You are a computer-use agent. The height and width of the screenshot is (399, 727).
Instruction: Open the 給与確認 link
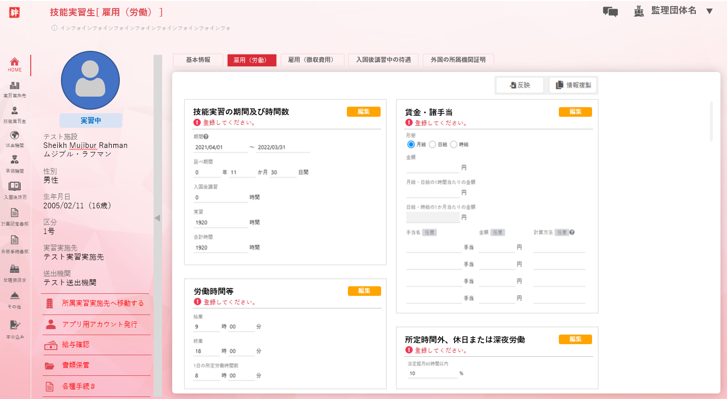(x=76, y=345)
